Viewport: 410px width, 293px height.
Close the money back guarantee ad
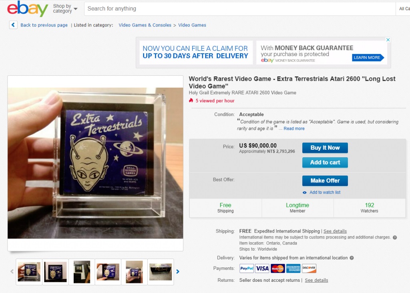pyautogui.click(x=388, y=40)
